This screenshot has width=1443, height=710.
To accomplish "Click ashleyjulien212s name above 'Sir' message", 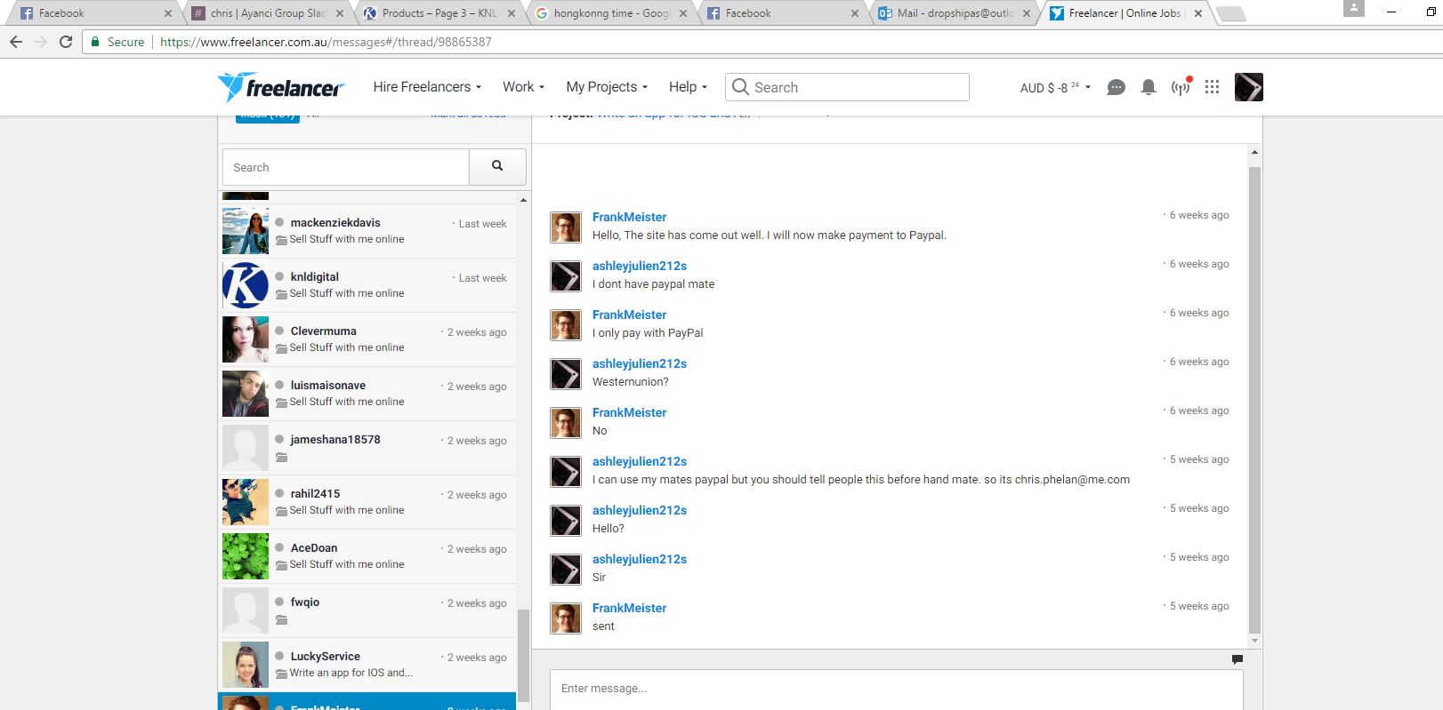I will click(x=640, y=559).
